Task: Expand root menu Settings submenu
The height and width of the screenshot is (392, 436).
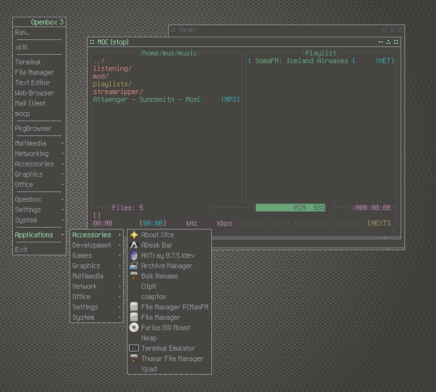Action: tap(39, 210)
